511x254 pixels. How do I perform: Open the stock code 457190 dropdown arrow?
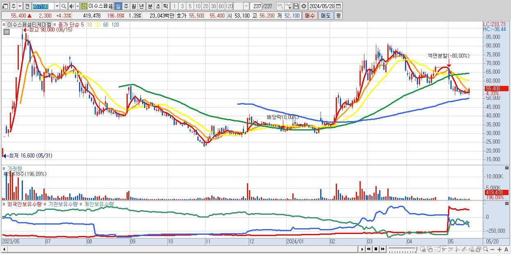57,7
